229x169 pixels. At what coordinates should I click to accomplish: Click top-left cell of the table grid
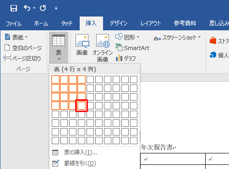tap(55, 79)
